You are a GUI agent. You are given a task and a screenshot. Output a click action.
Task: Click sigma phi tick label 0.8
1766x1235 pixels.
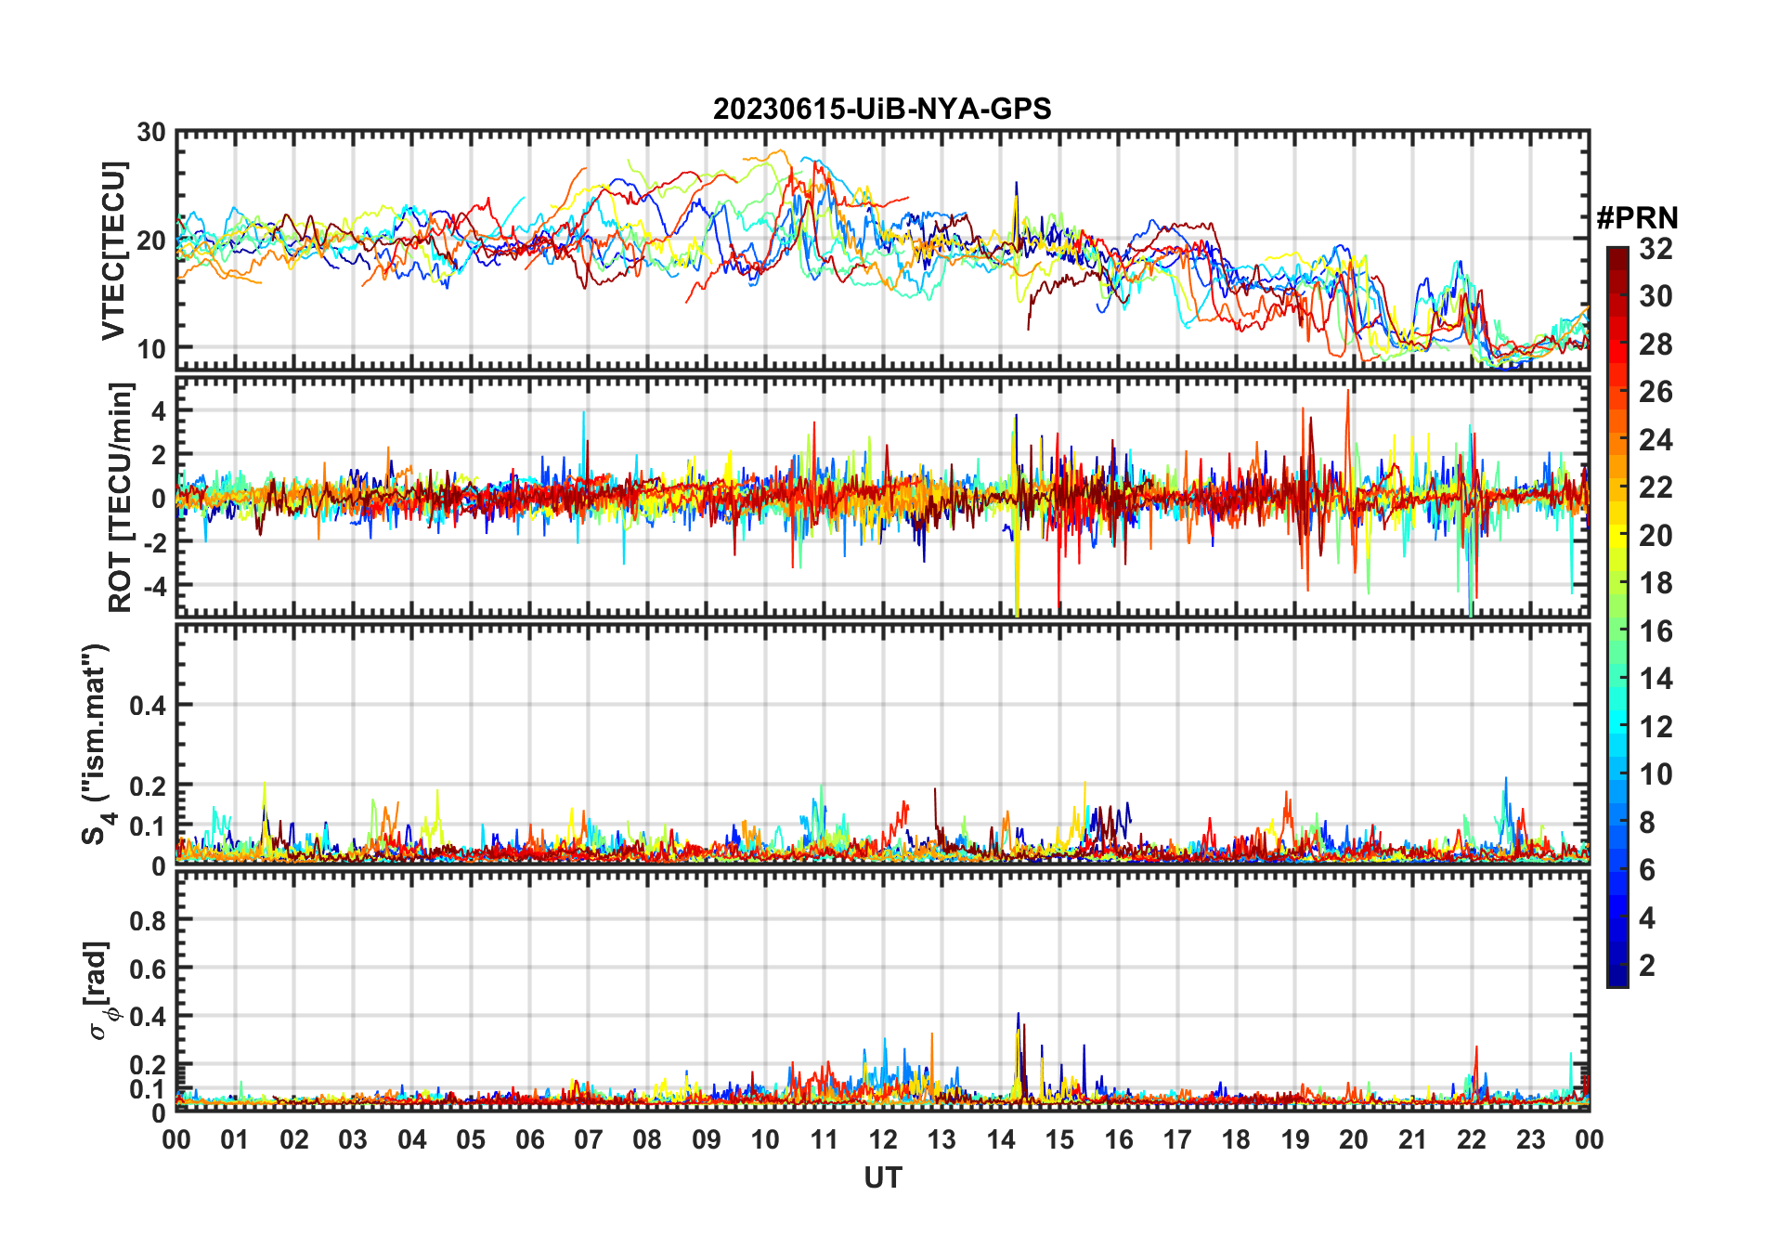click(148, 920)
